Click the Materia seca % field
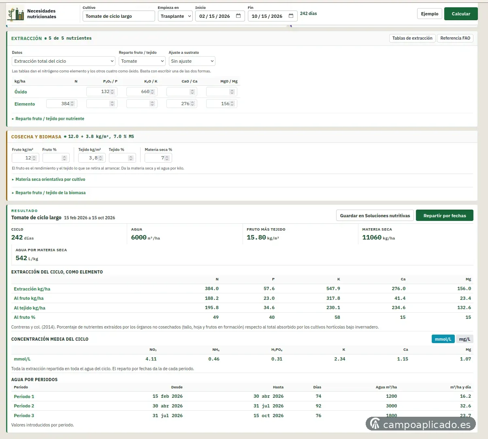Image resolution: width=488 pixels, height=439 pixels. pyautogui.click(x=158, y=158)
